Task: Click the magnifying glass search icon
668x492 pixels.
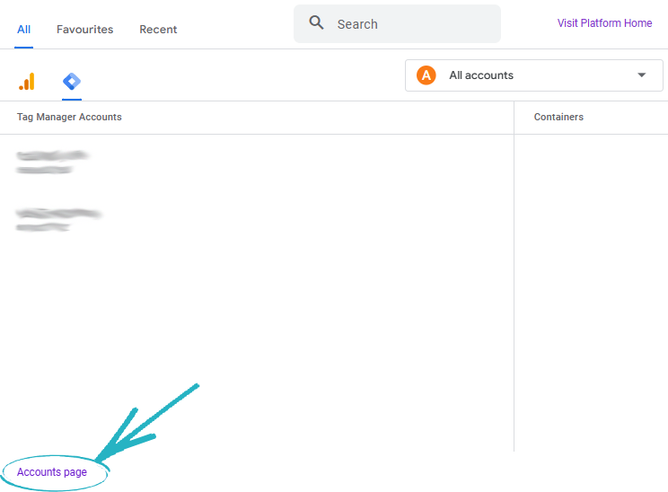Action: 316,23
